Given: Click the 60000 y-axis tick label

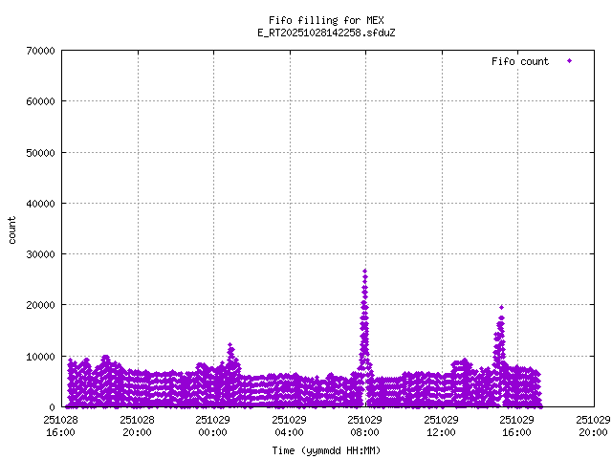Looking at the screenshot, I should 37,101.
